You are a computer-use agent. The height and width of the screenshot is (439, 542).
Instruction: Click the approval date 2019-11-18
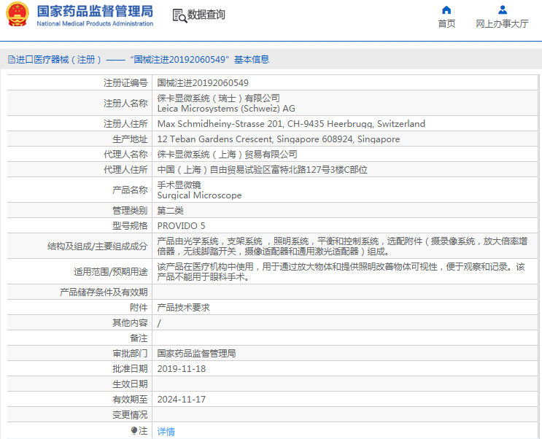click(182, 369)
